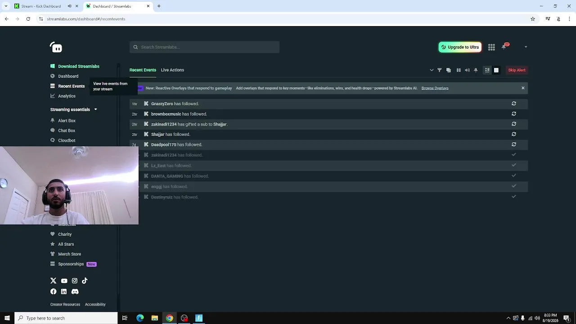Viewport: 576px width, 324px height.
Task: Open the Discord social icon
Action: coord(75,292)
